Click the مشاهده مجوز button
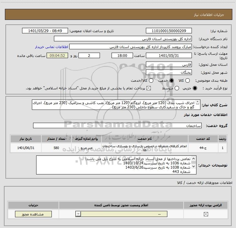This screenshot has height=228, width=236. tap(33, 214)
